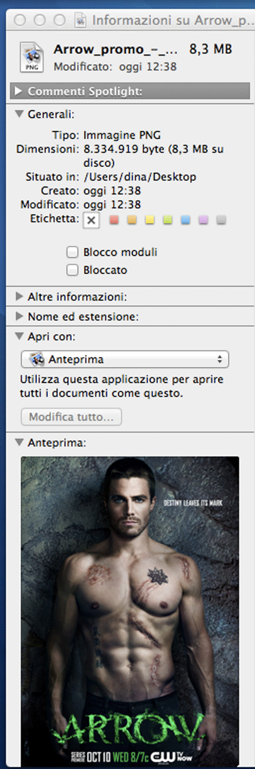255x769 pixels.
Task: Select the blue label color
Action: click(x=185, y=220)
